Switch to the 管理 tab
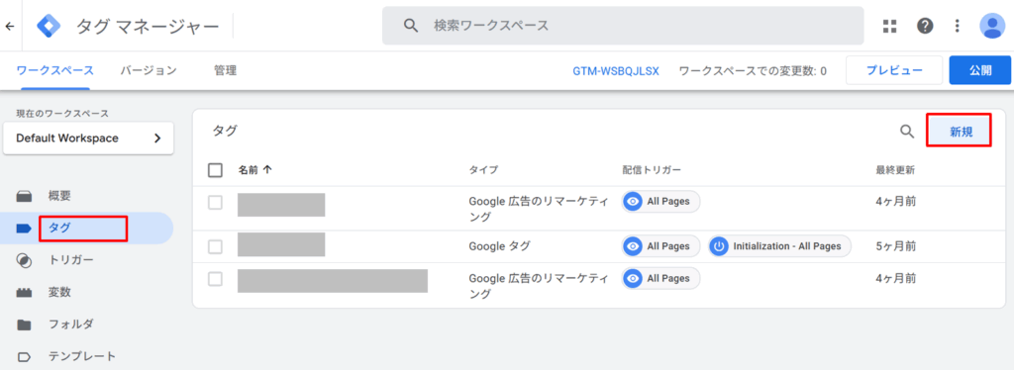This screenshot has height=370, width=1014. coord(225,70)
